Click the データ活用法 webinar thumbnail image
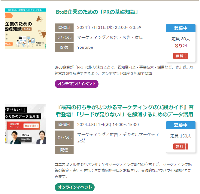Viewport: 200px width, 194px height. 26,124
